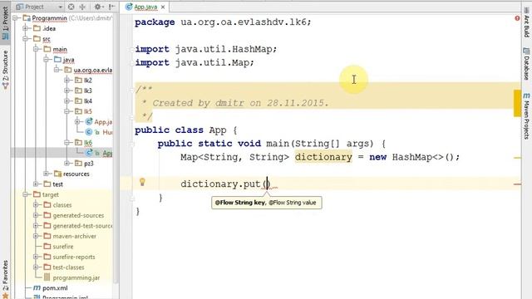
Task: Open the Database side tool window
Action: click(x=526, y=64)
